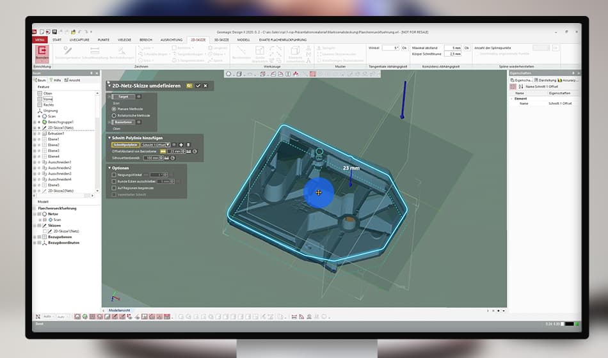Click Ok button next to Winkel field
Image resolution: width=608 pixels, height=358 pixels.
coord(404,48)
